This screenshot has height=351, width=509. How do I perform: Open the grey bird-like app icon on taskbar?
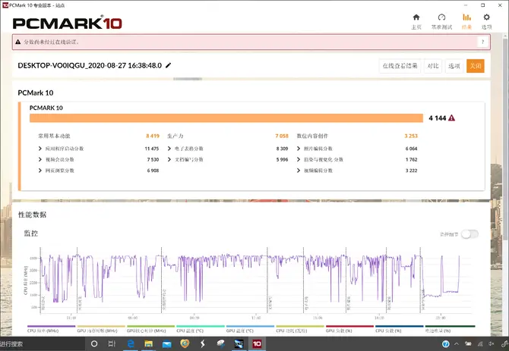pos(221,343)
